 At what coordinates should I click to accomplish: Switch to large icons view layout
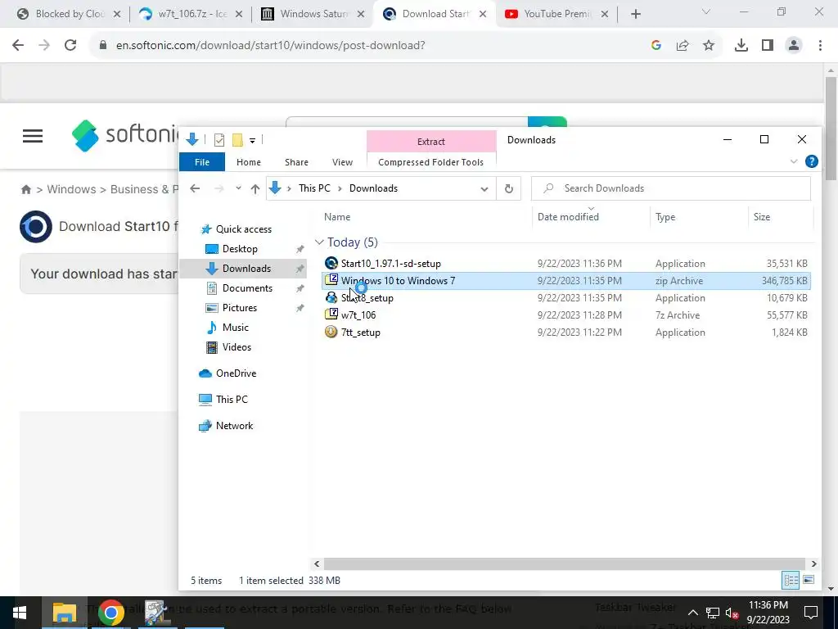809,580
